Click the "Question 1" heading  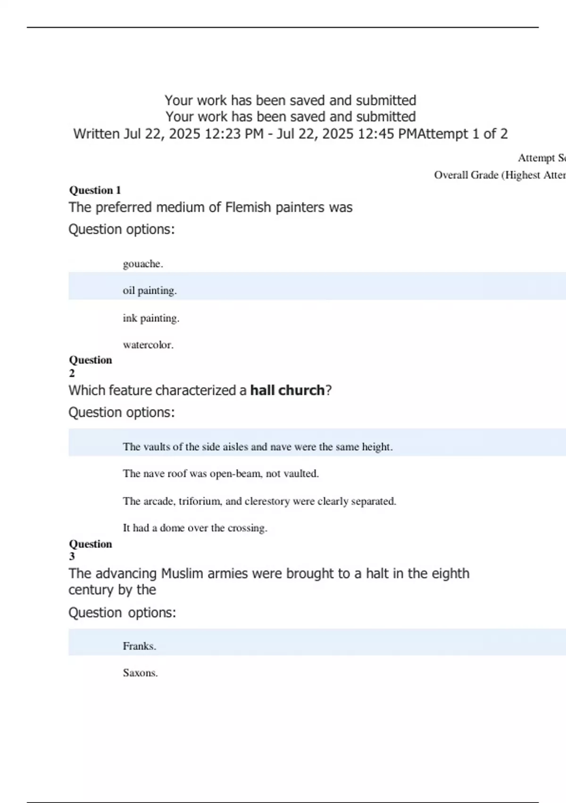(x=95, y=190)
